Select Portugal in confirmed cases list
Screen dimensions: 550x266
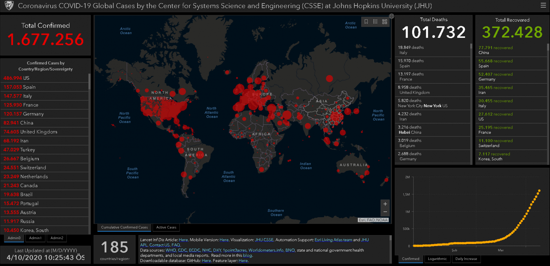[x=45, y=203]
